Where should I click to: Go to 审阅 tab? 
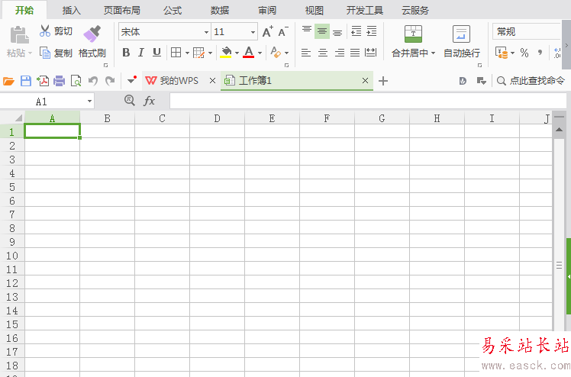coord(267,10)
